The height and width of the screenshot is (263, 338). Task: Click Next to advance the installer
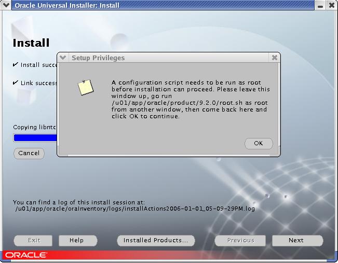[x=296, y=240]
